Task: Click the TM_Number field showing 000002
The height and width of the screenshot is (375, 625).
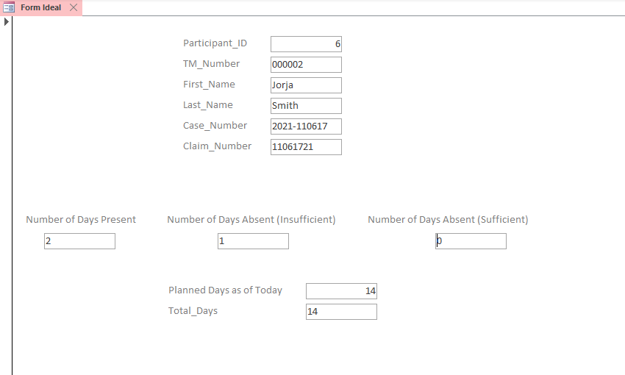Action: tap(306, 65)
